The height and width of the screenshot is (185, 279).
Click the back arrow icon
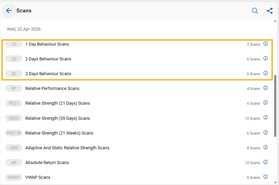pos(9,11)
